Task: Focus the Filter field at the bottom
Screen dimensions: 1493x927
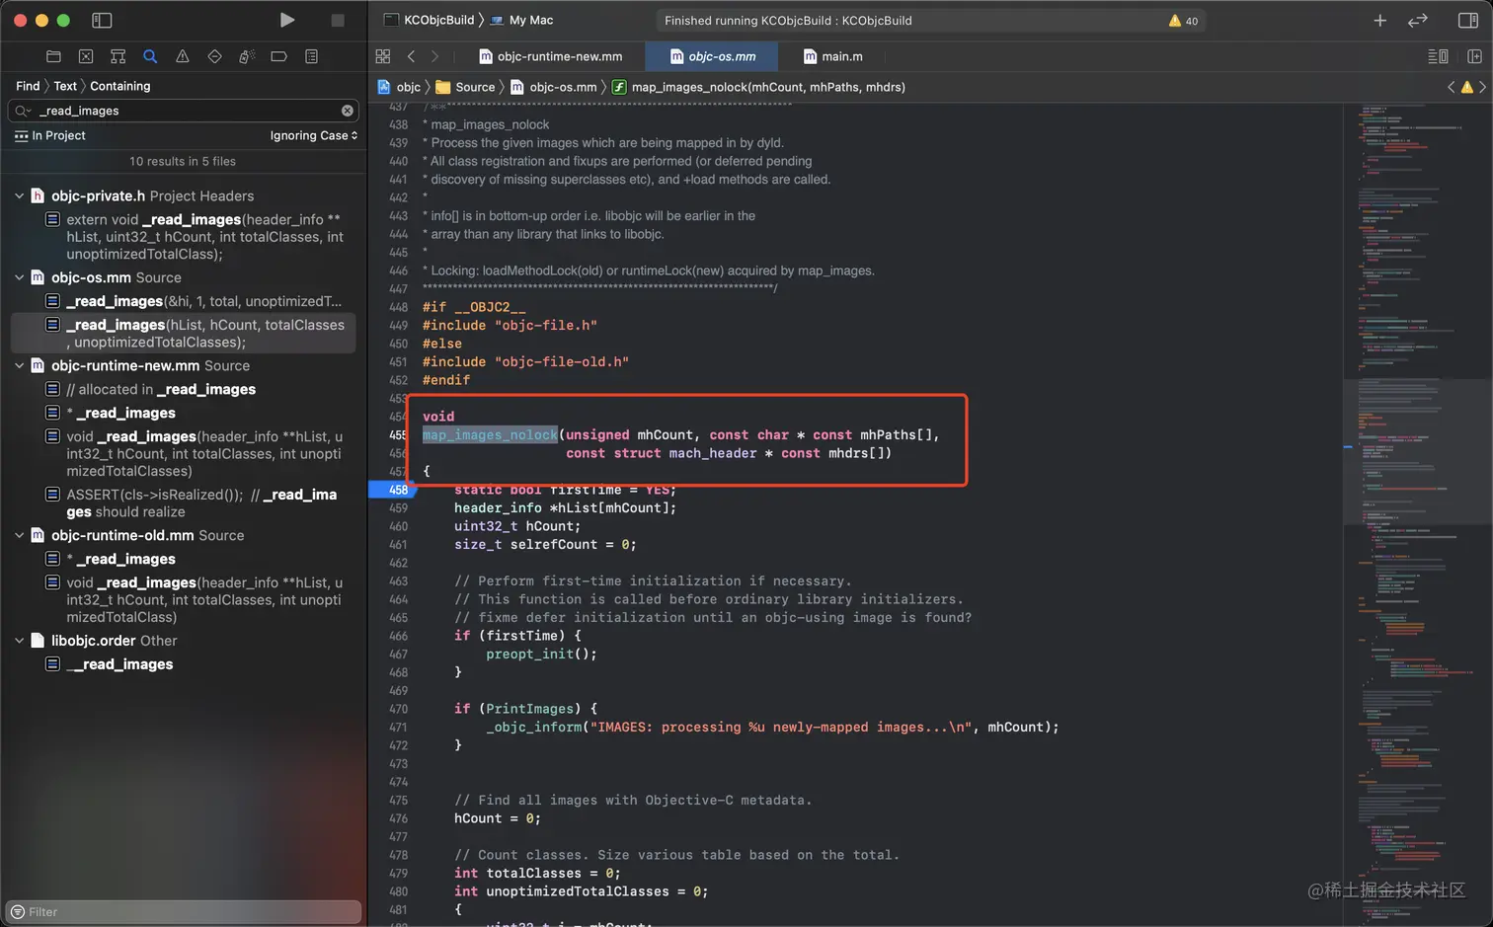Action: [184, 911]
